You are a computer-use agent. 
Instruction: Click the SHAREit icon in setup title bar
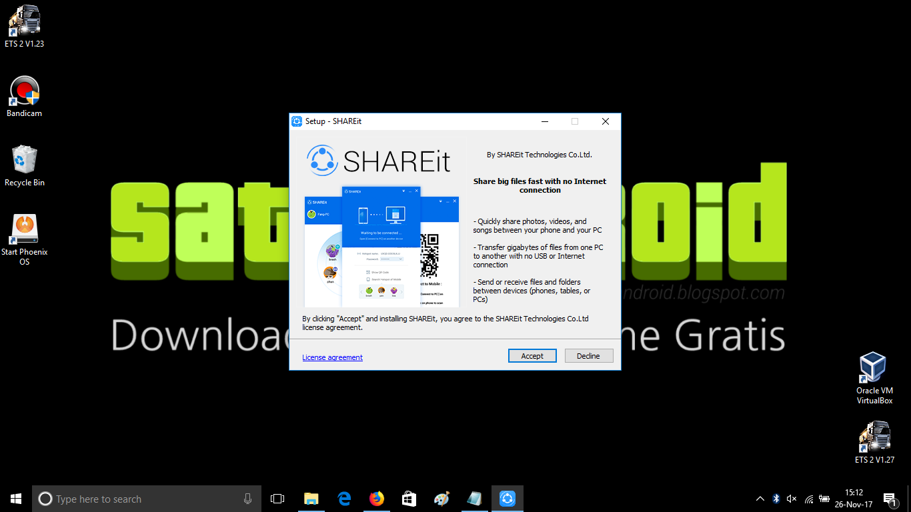tap(297, 121)
